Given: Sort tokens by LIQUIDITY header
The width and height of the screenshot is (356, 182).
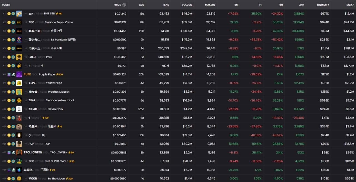Looking at the screenshot, I should click(x=323, y=5).
